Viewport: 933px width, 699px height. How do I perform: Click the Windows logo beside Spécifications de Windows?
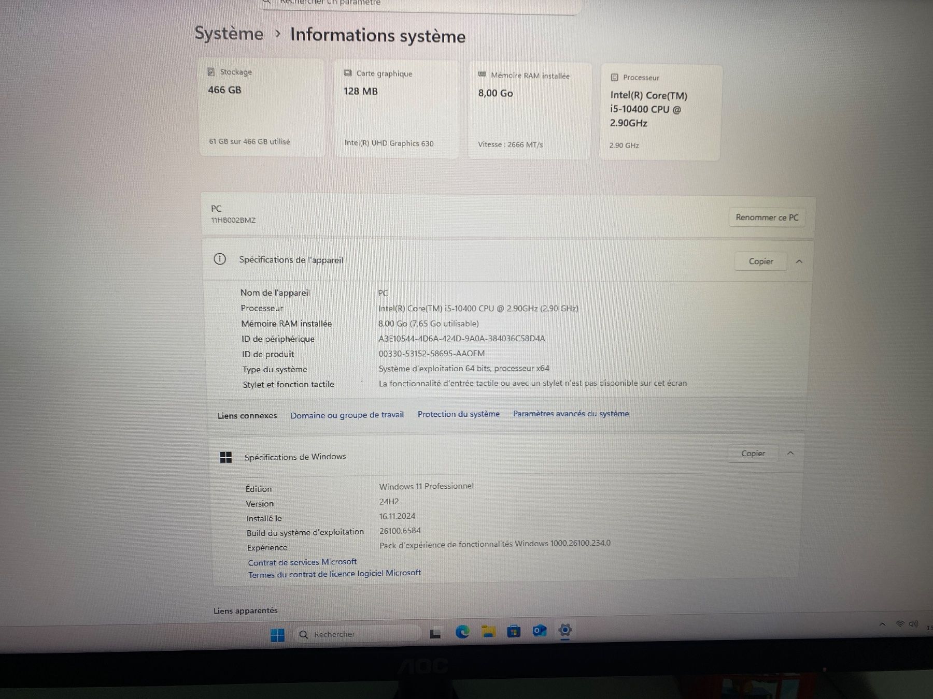click(x=226, y=457)
